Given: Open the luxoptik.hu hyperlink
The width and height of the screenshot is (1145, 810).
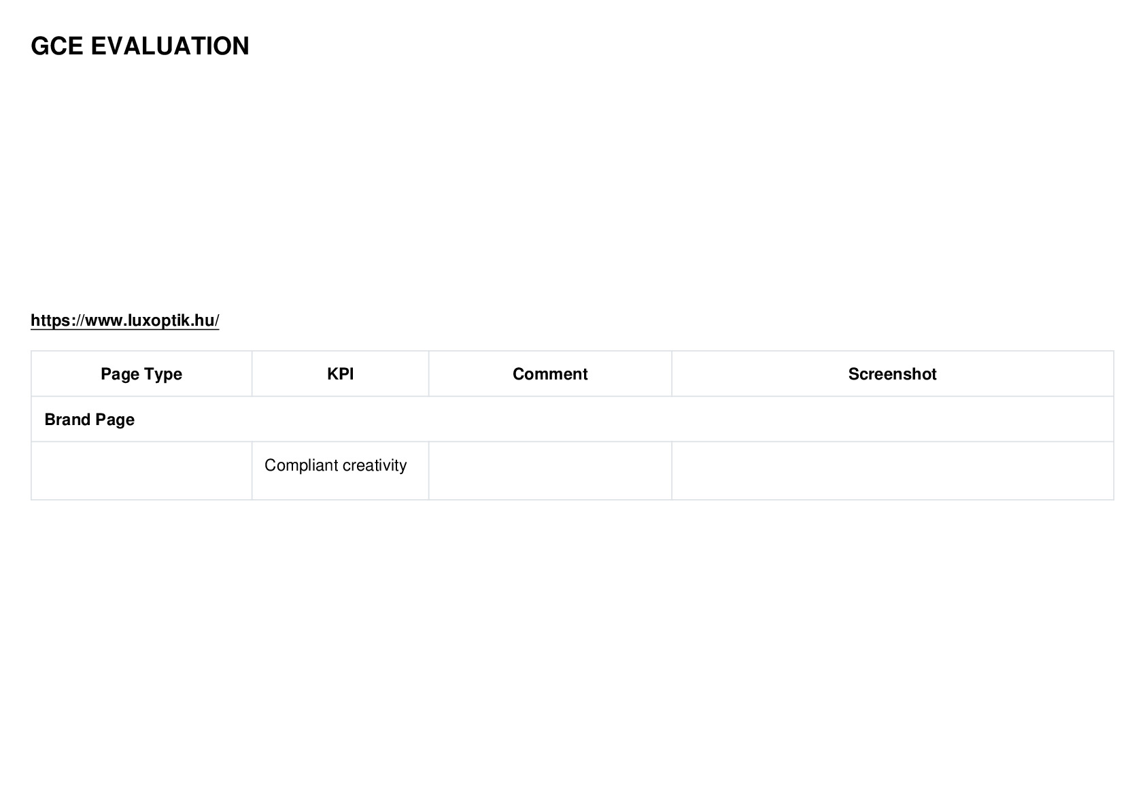Looking at the screenshot, I should click(x=124, y=320).
